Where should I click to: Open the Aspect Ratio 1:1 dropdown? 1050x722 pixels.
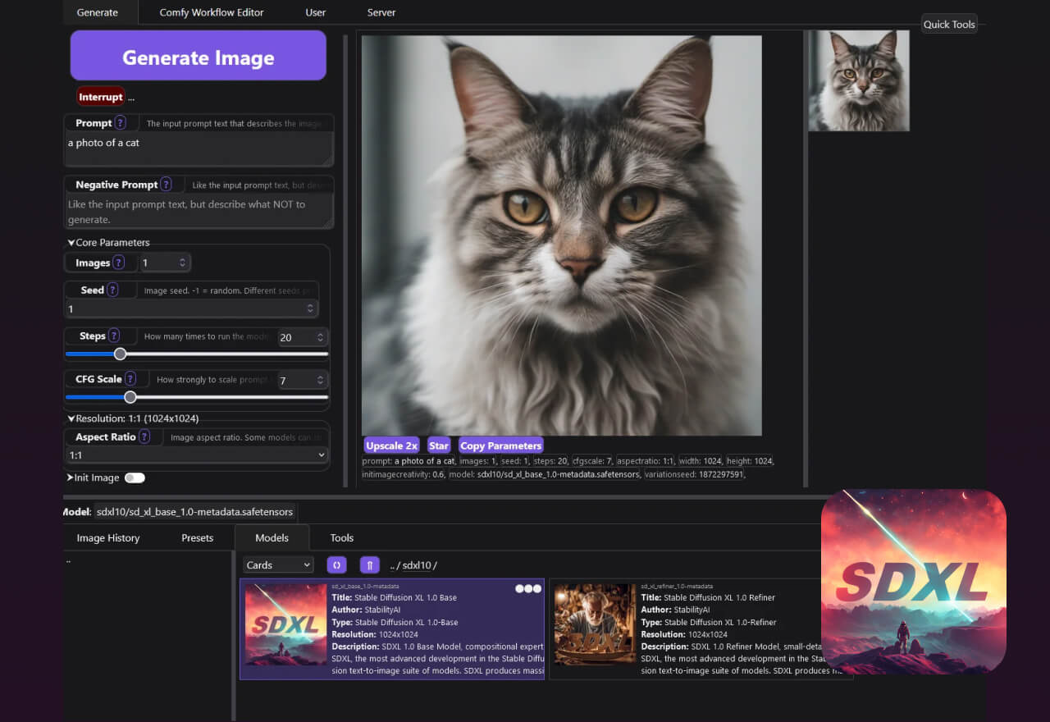coord(197,455)
